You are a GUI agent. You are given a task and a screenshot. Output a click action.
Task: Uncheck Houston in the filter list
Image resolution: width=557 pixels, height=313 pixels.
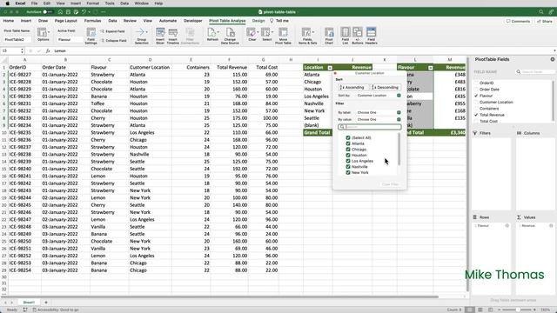(348, 155)
